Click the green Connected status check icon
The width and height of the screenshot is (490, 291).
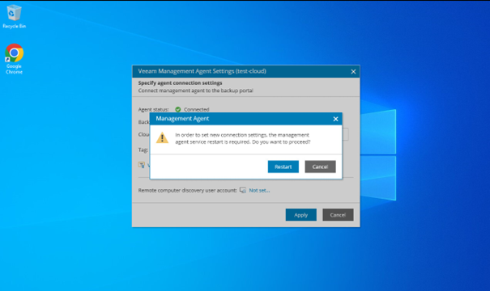178,109
